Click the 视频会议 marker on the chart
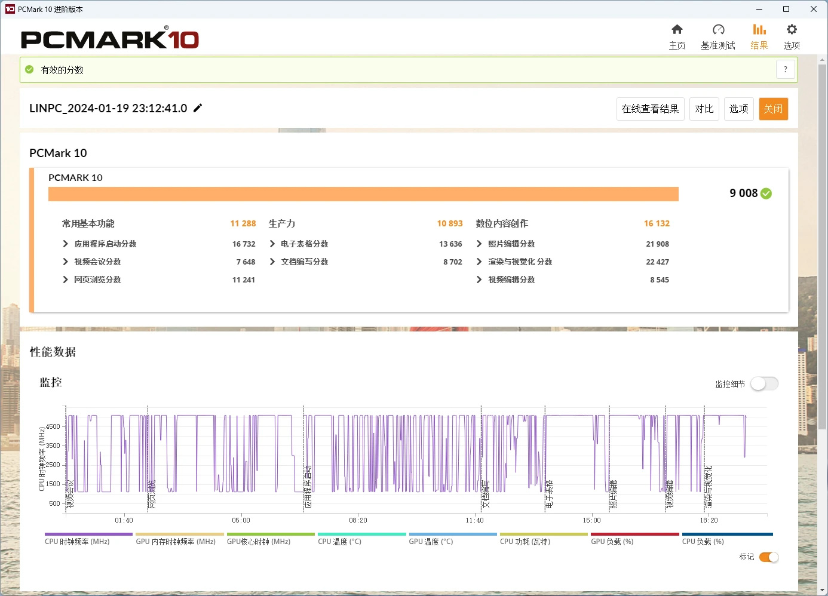Viewport: 828px width, 596px height. tap(70, 494)
